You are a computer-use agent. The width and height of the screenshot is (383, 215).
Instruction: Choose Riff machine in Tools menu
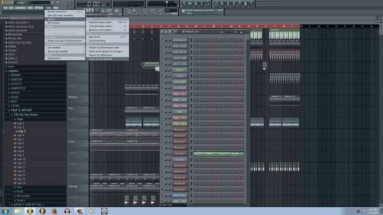click(x=65, y=23)
